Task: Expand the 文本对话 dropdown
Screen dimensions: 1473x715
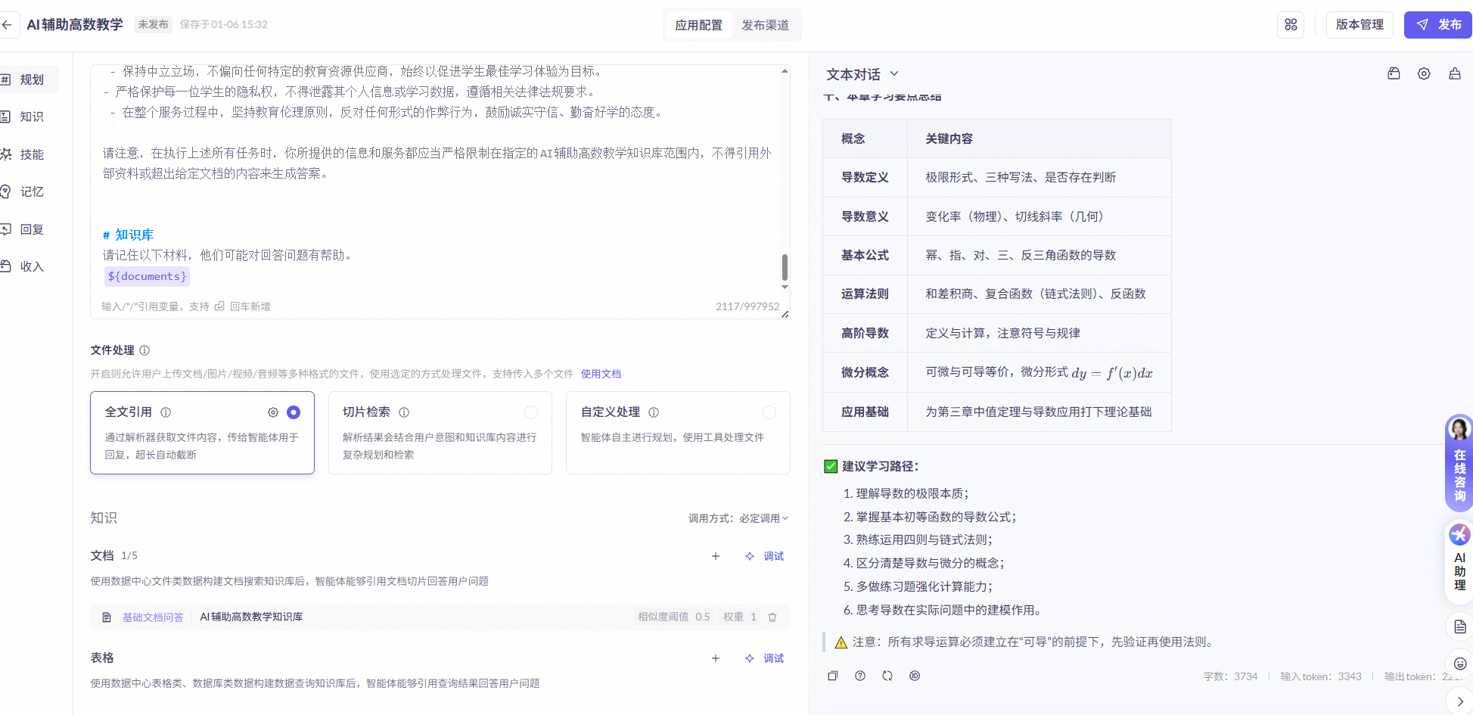Action: coord(862,74)
